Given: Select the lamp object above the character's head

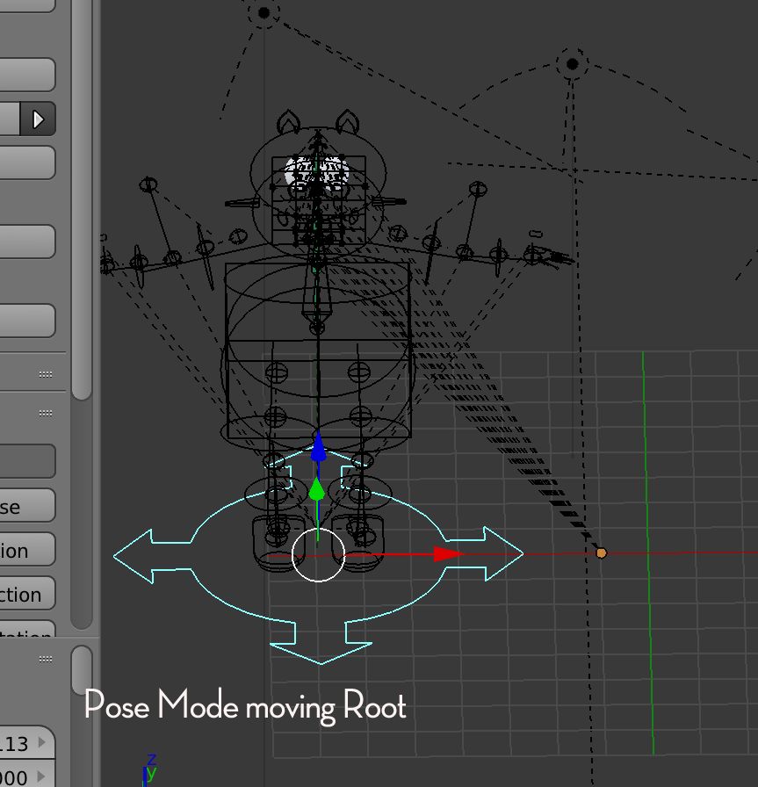Looking at the screenshot, I should (x=263, y=13).
